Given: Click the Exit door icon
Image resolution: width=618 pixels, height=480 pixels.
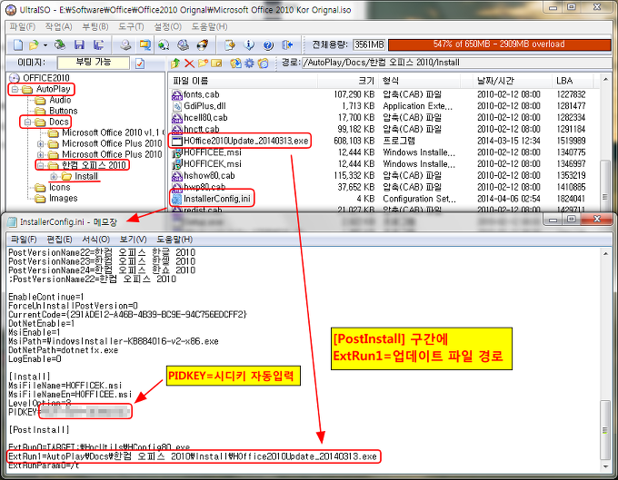Looking at the screenshot, I should tap(288, 44).
